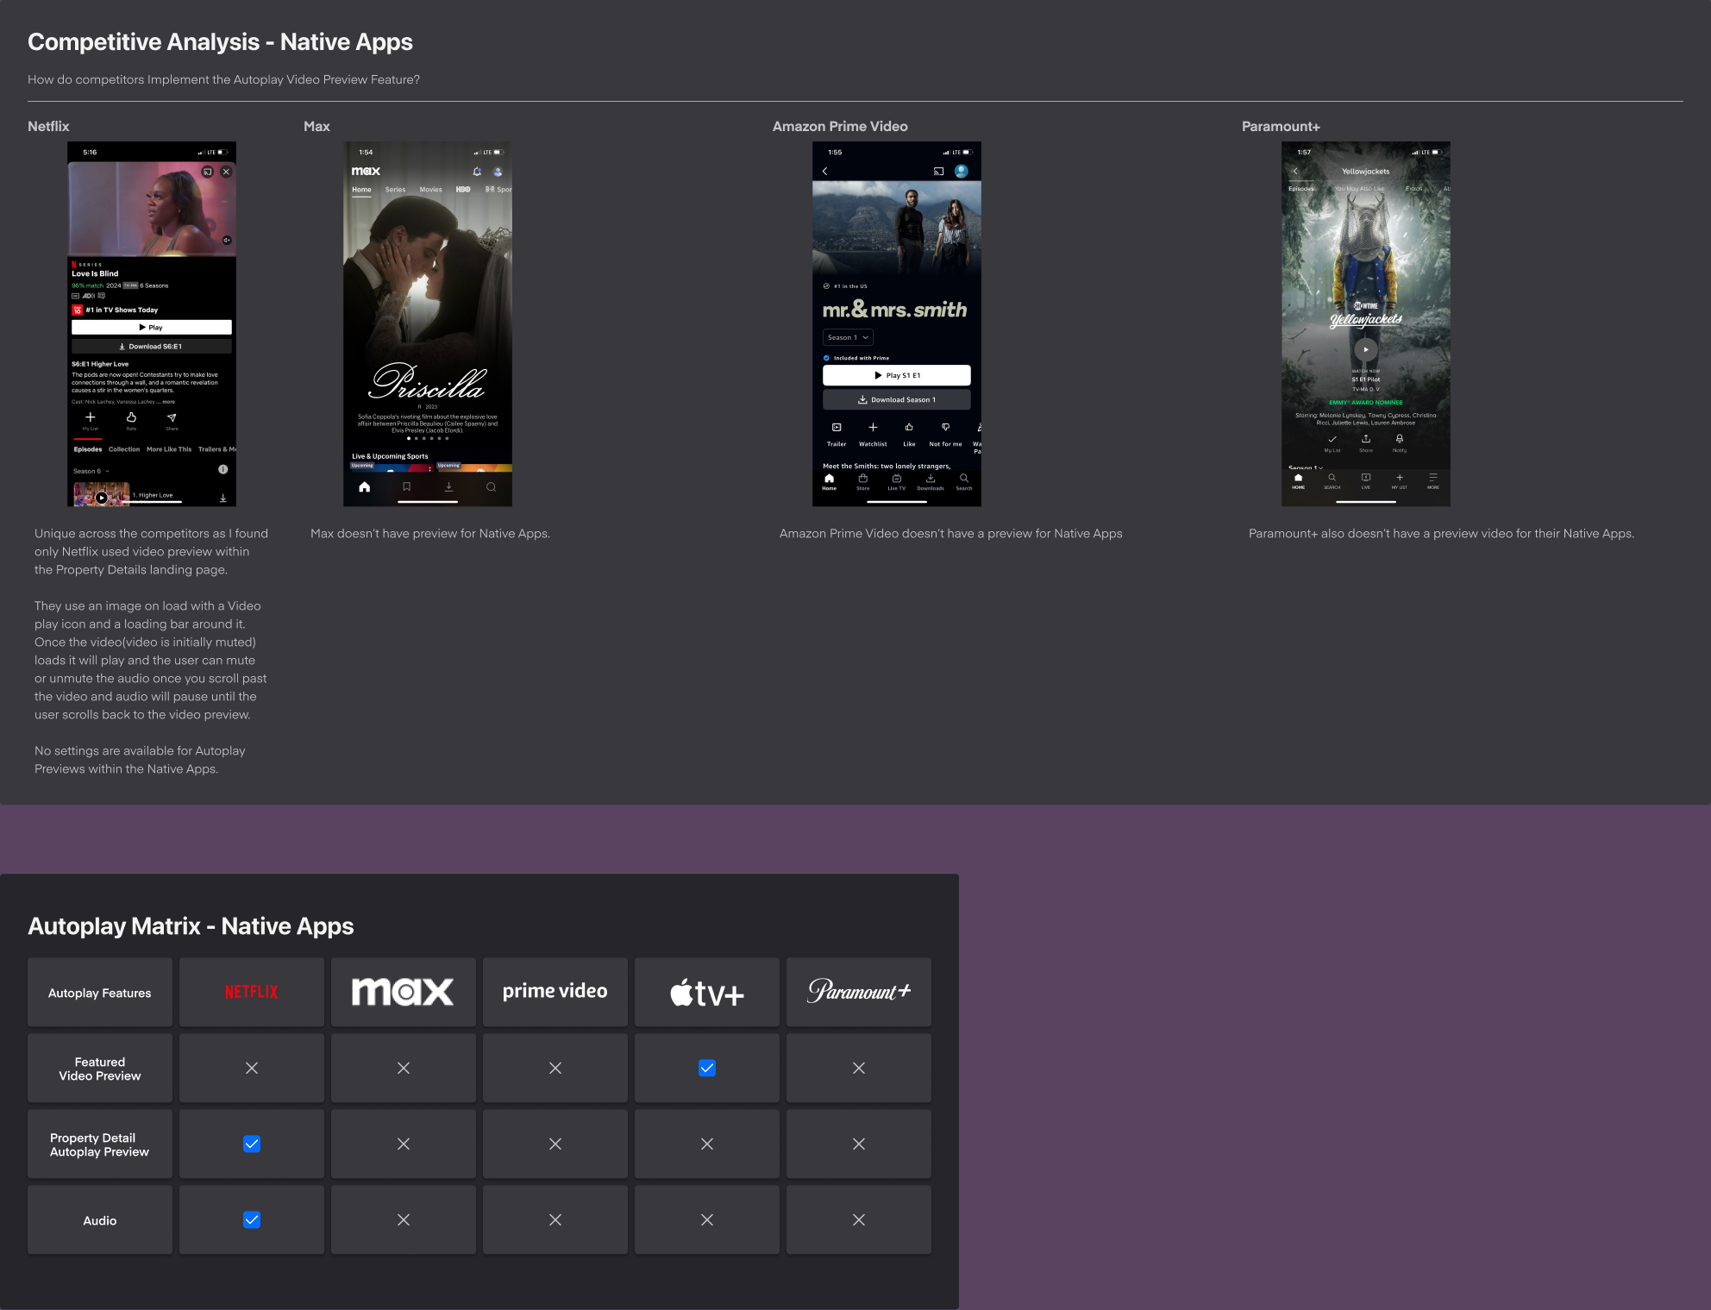Tap the Trailer icon in Prime Video mockup

point(837,428)
